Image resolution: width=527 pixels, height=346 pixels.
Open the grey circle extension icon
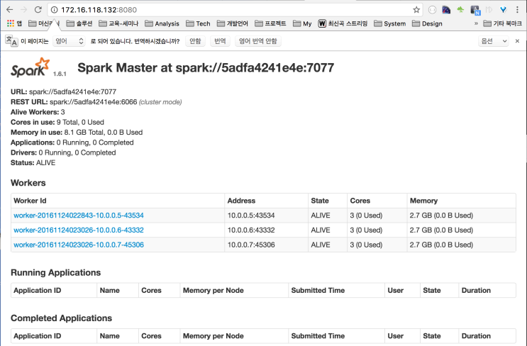[x=432, y=10]
